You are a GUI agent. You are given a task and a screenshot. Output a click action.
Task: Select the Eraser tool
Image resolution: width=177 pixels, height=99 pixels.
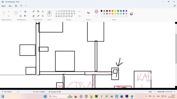pyautogui.click(x=33, y=16)
